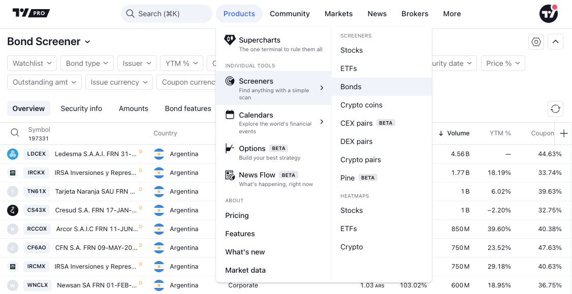Collapse the filters panel with up chevron
The width and height of the screenshot is (572, 294).
[555, 42]
